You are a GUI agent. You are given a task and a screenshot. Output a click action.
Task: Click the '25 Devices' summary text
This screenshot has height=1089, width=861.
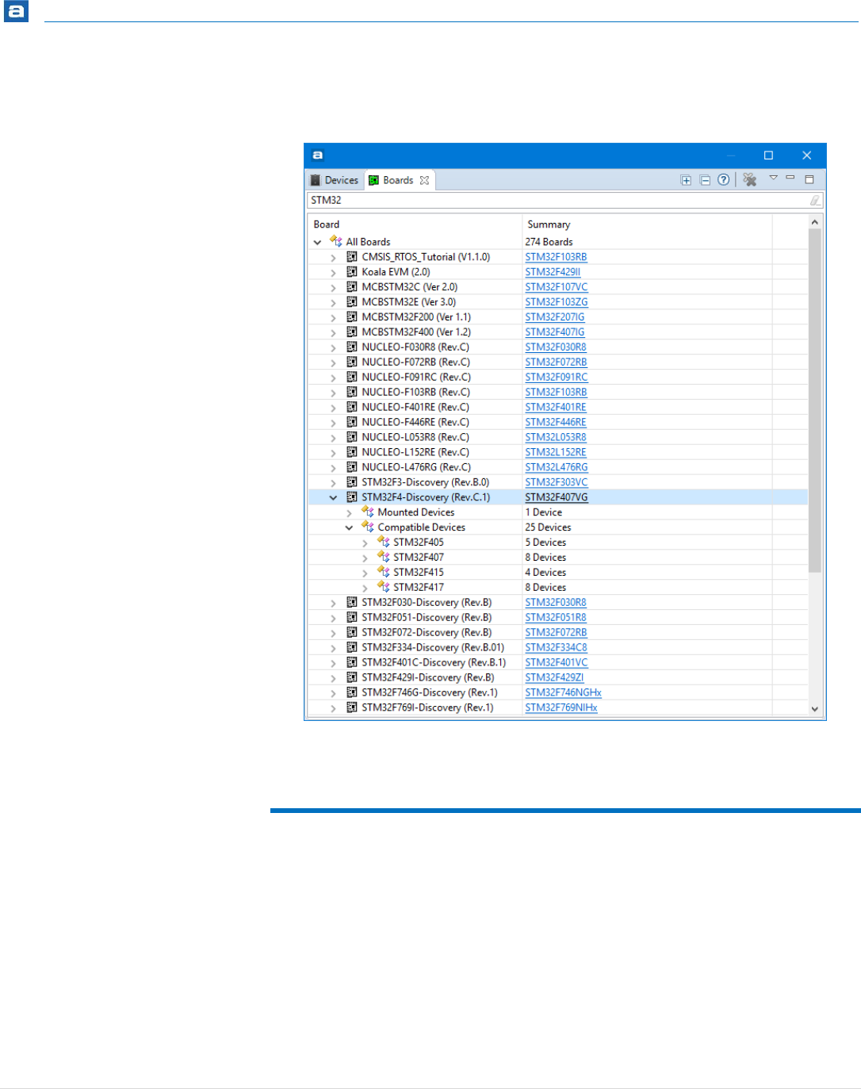point(548,527)
